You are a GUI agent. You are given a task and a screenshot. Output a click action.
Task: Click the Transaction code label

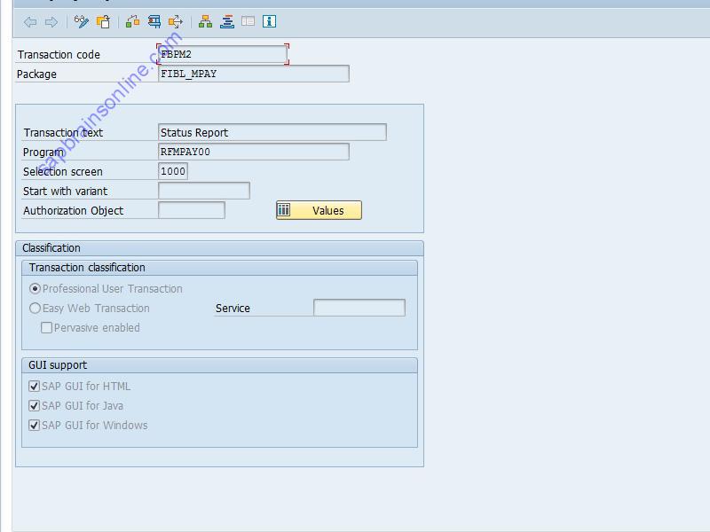click(59, 55)
